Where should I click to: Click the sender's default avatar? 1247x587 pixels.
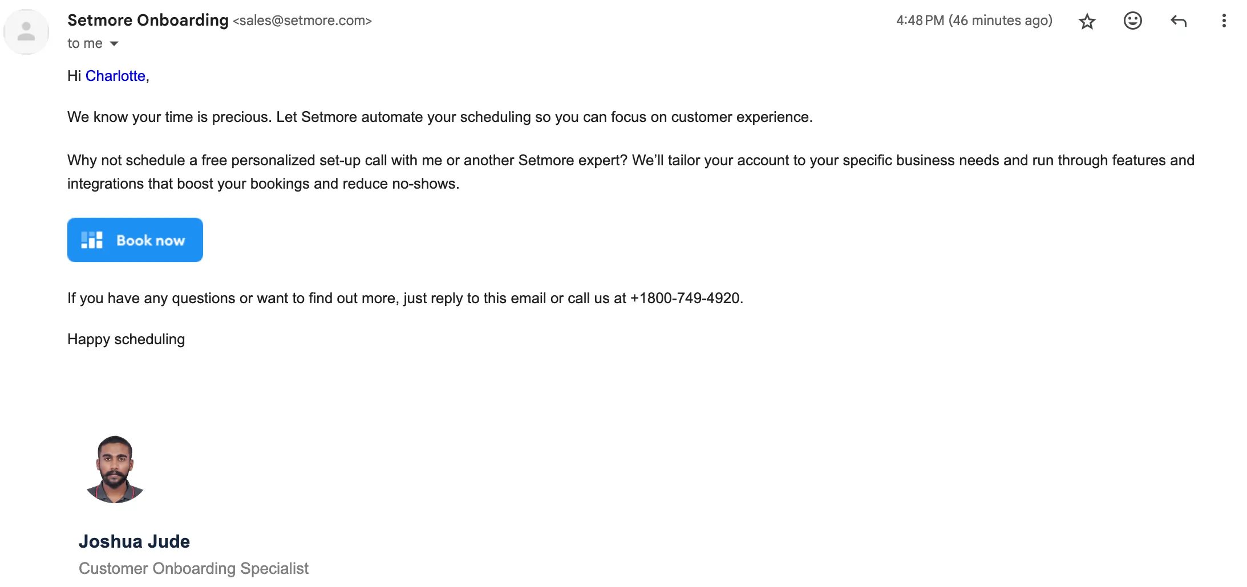pos(26,31)
